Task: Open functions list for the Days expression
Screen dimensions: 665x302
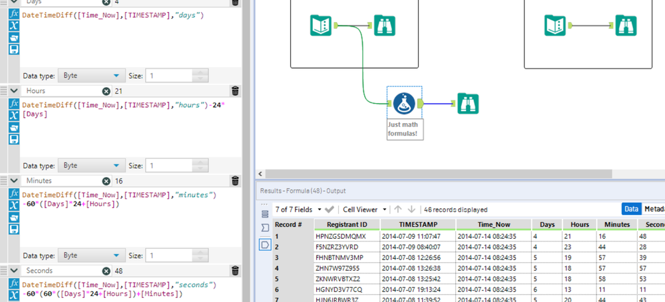Action: [14, 13]
